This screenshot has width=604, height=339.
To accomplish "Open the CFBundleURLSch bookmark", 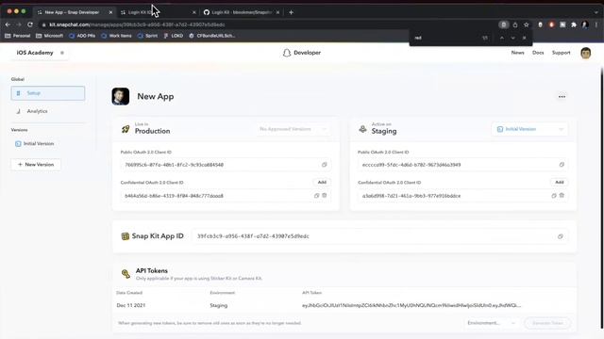I will 212,36.
